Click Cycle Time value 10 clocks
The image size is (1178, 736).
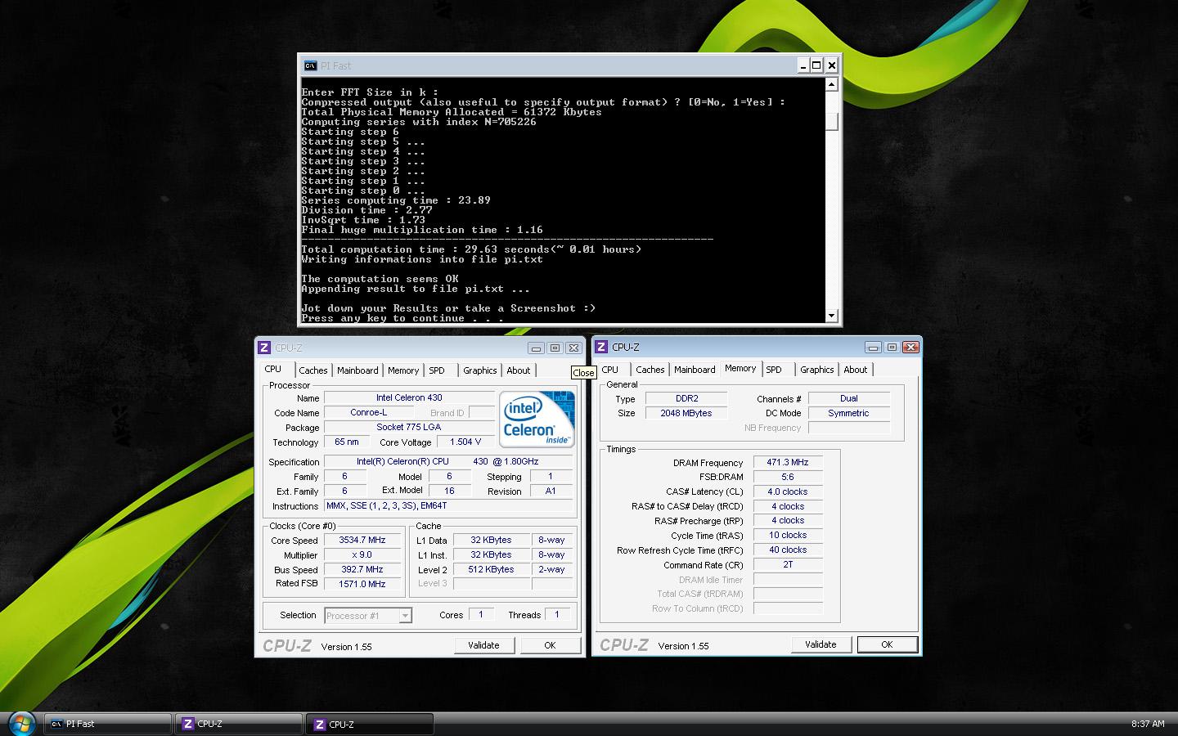click(788, 536)
